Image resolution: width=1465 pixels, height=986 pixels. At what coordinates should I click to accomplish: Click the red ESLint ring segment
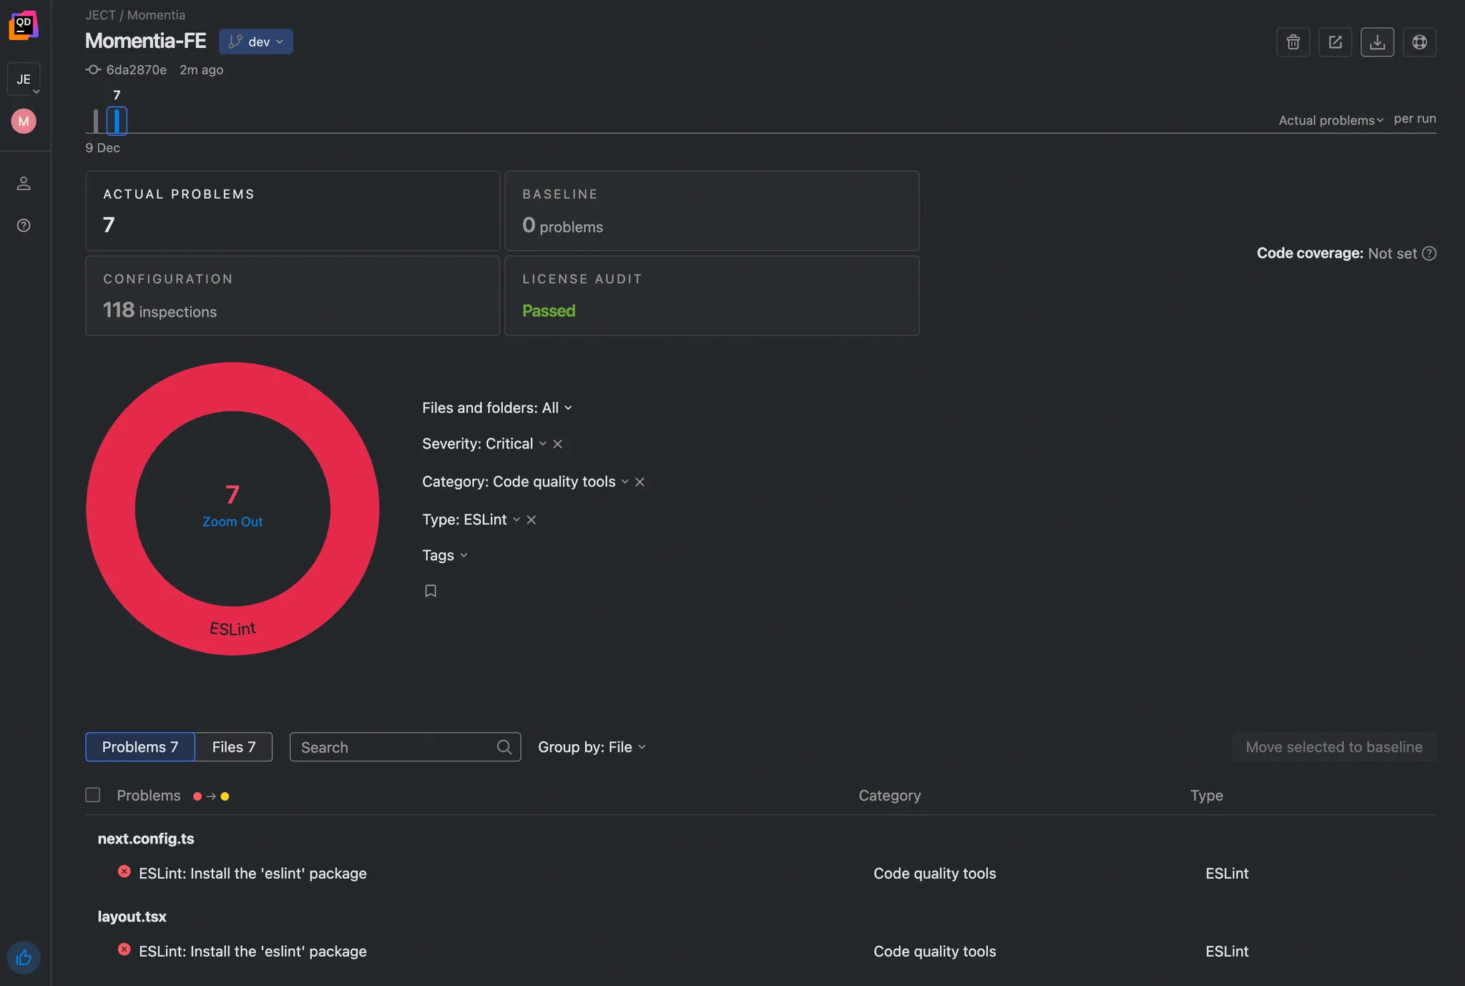click(232, 629)
